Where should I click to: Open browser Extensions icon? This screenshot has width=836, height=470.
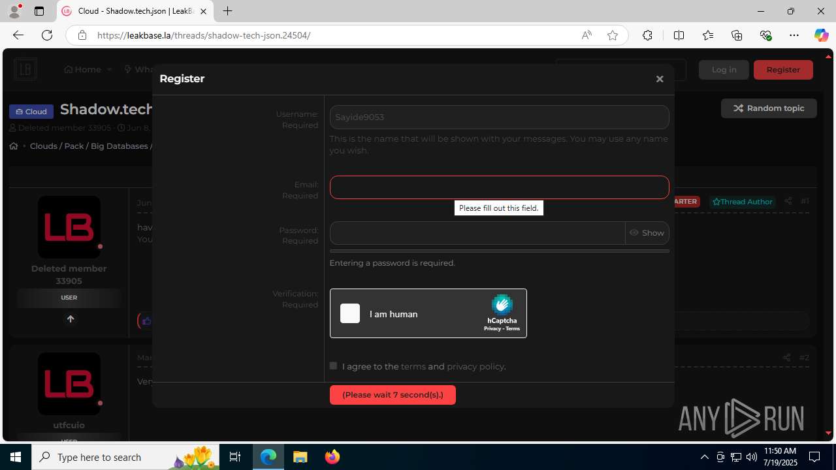(647, 35)
